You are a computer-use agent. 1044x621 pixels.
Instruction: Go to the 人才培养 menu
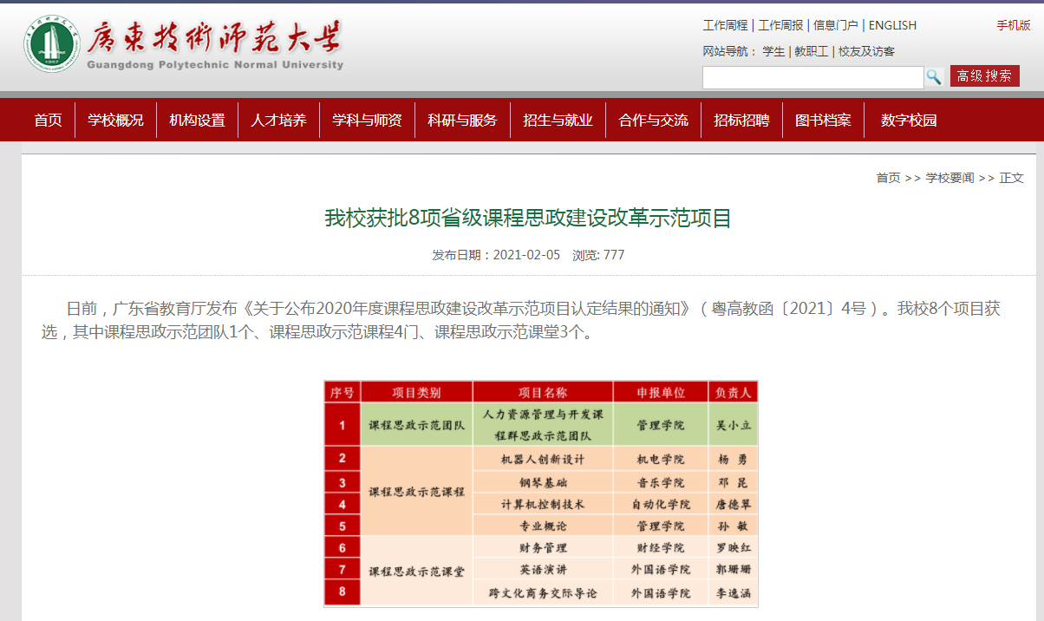(x=278, y=121)
